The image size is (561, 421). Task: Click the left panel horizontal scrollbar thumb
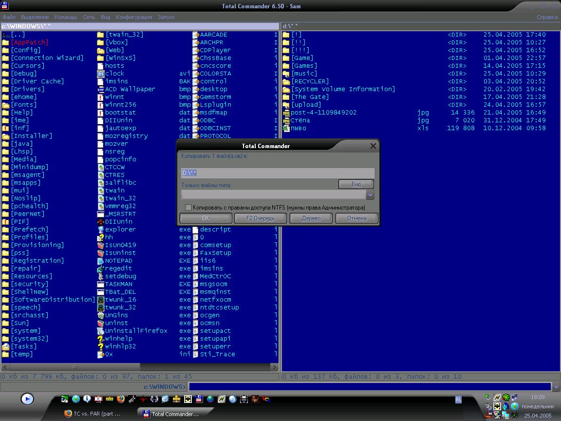point(75,367)
